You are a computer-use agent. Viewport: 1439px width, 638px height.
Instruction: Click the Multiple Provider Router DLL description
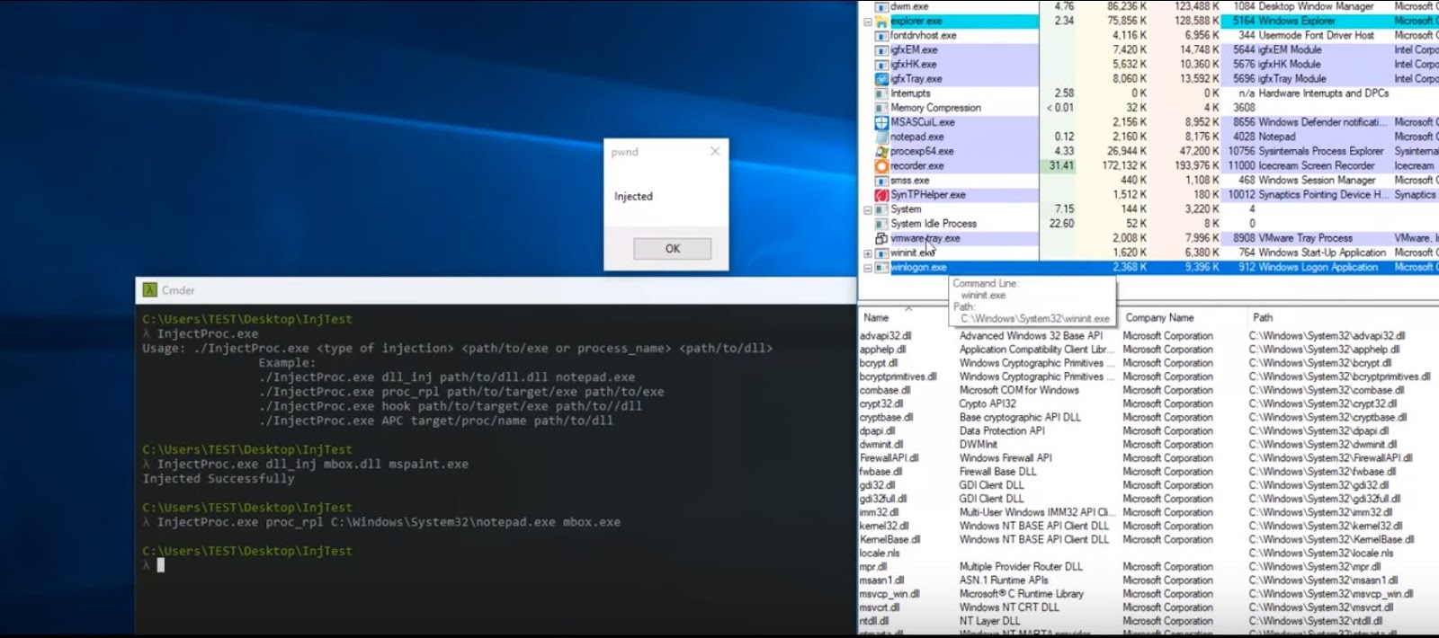click(1021, 566)
